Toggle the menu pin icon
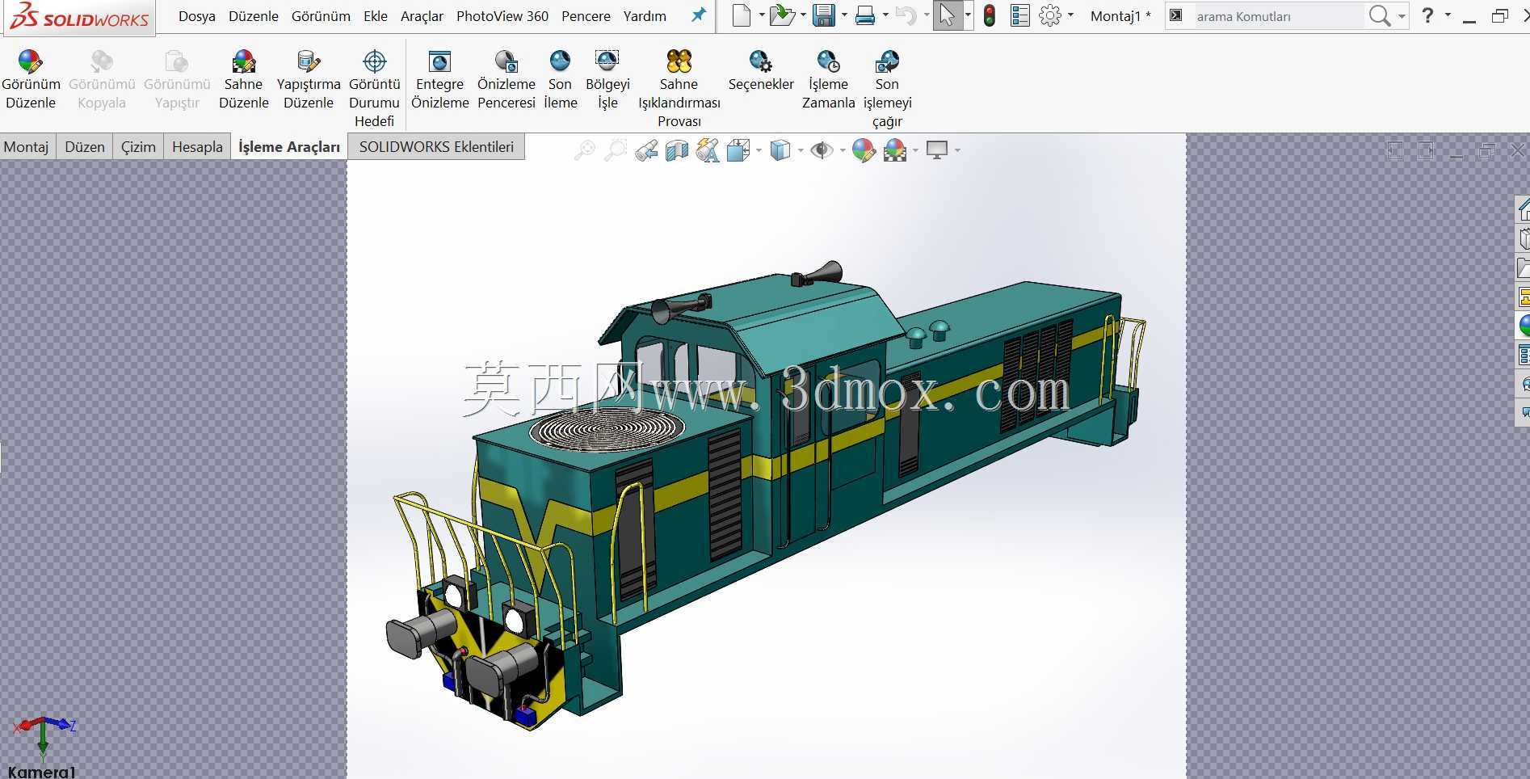The image size is (1530, 779). click(699, 15)
